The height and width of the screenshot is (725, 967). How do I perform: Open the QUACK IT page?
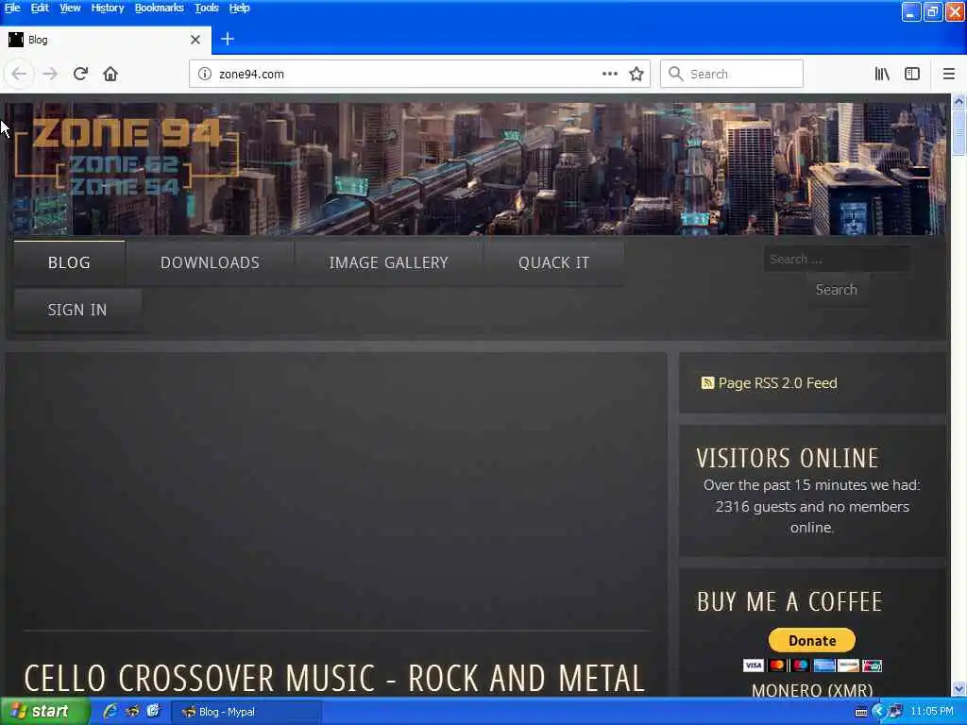pos(553,262)
